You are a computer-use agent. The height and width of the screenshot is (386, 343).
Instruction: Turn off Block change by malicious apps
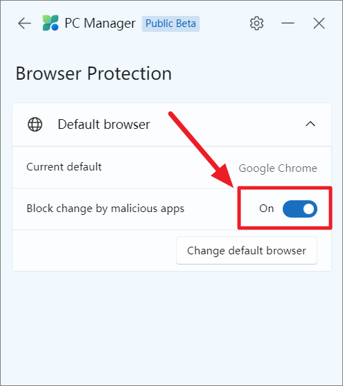pyautogui.click(x=299, y=209)
